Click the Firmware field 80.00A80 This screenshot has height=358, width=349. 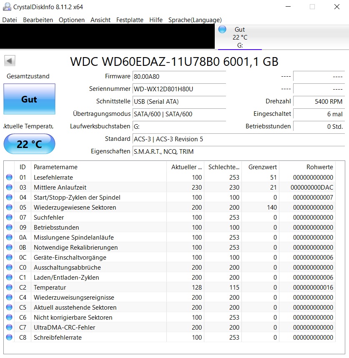(x=179, y=76)
